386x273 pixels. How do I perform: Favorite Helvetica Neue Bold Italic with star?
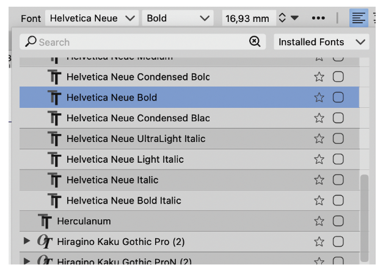[319, 200]
